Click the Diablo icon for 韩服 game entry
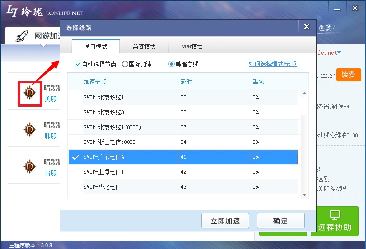This screenshot has height=249, width=366. tap(30, 130)
